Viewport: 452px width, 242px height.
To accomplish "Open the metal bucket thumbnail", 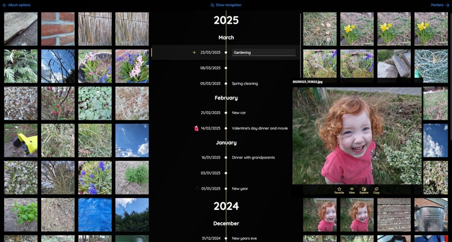I will point(431,215).
